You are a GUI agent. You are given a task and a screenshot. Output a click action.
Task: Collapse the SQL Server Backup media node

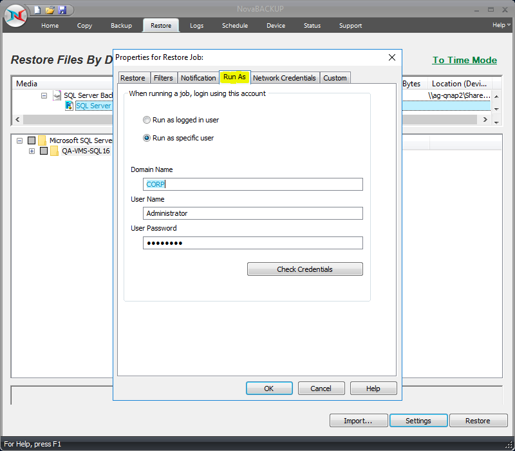point(44,95)
